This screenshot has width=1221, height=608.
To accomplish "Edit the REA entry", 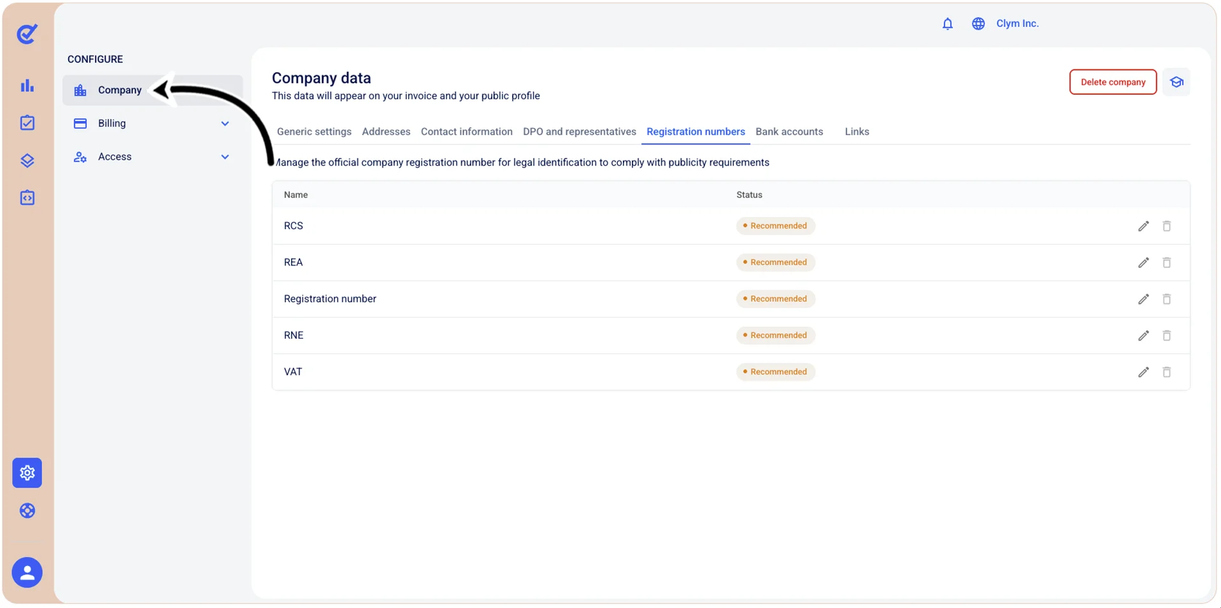I will [x=1143, y=262].
